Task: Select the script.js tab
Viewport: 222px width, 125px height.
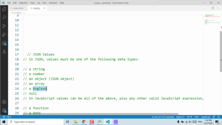Action: tap(36, 8)
